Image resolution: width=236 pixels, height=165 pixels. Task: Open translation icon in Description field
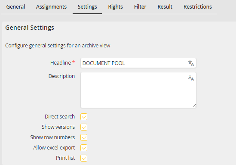pos(191,78)
